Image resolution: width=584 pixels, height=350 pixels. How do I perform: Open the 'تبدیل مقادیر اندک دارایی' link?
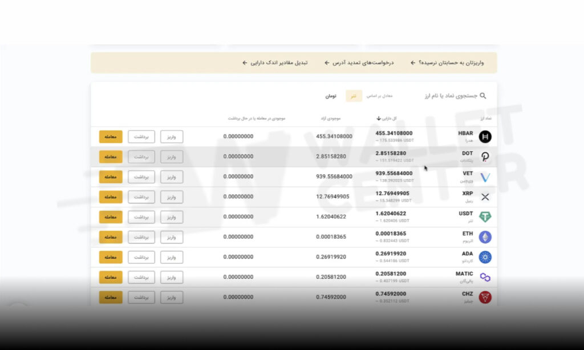pos(275,63)
